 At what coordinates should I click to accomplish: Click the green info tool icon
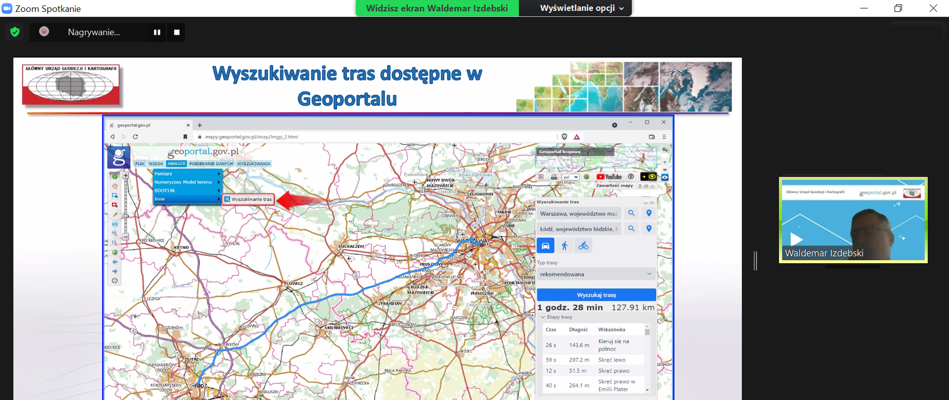click(x=115, y=176)
